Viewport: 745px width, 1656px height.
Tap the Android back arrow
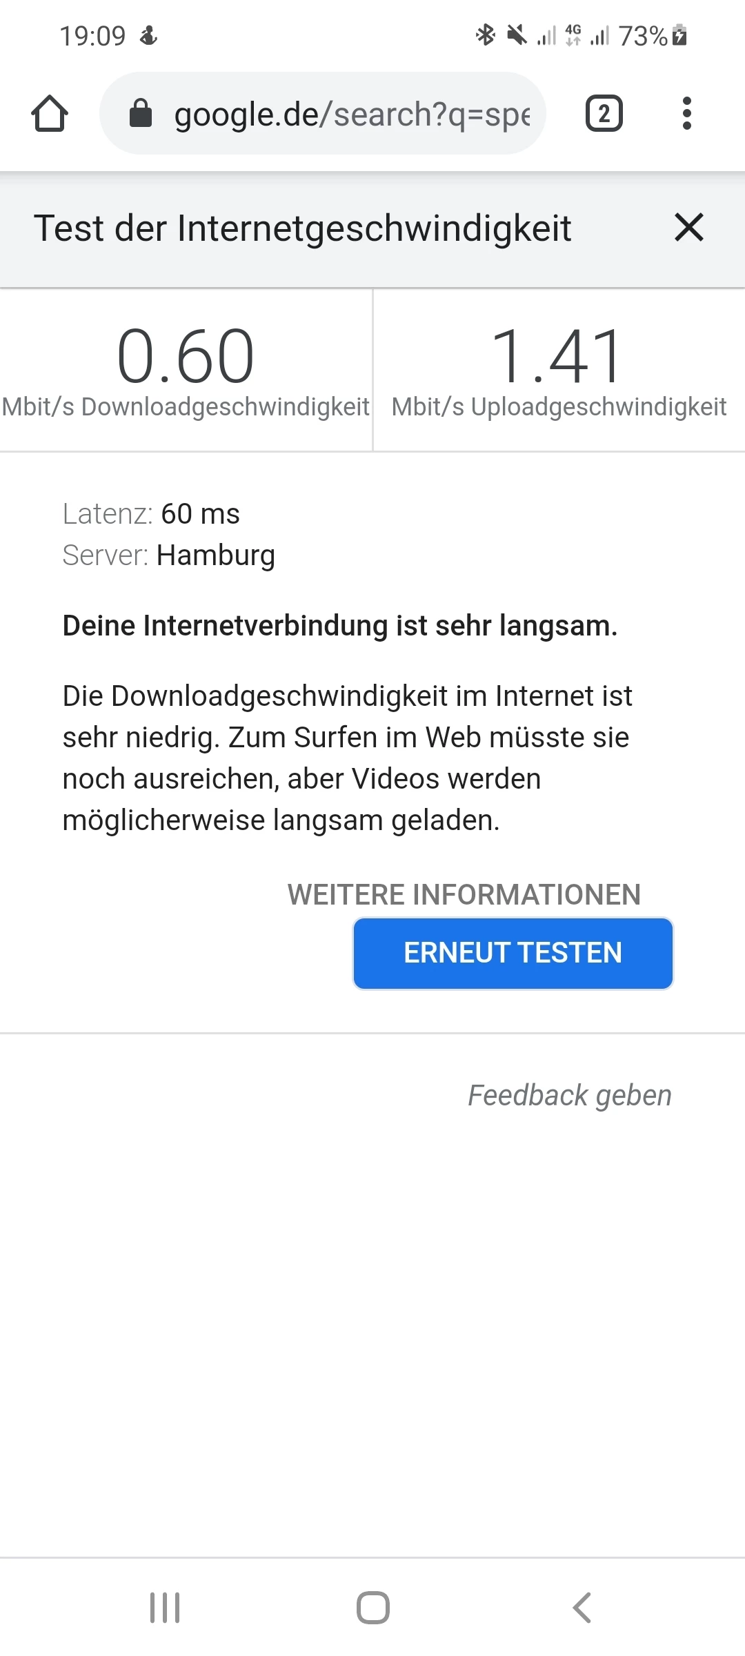582,1608
